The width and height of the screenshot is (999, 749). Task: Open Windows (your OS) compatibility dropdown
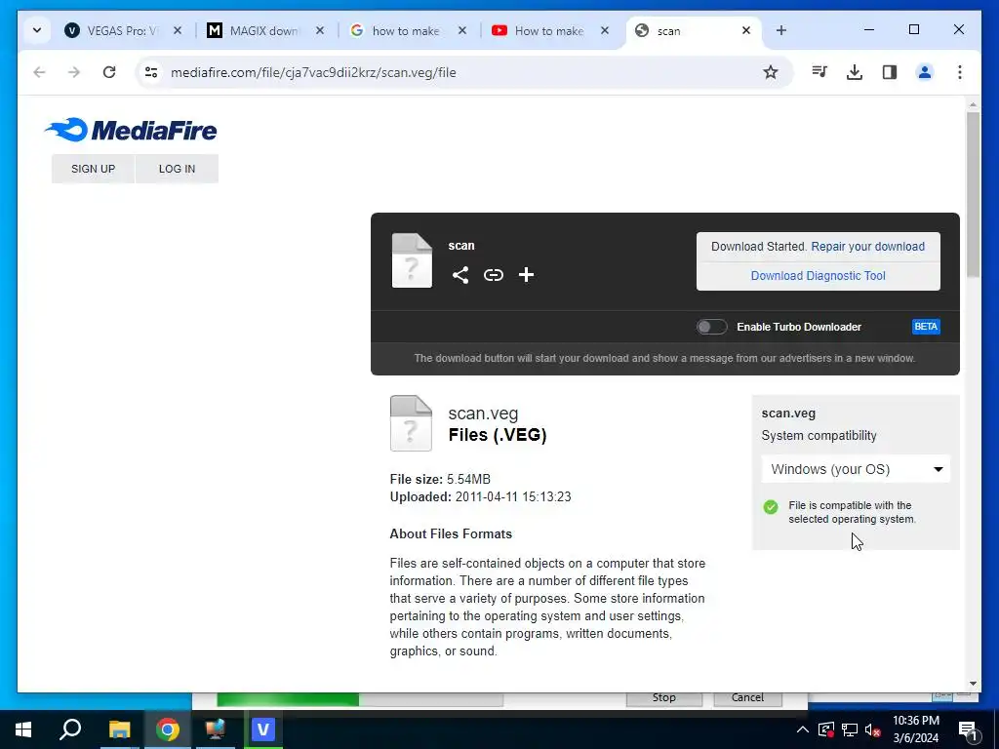856,469
